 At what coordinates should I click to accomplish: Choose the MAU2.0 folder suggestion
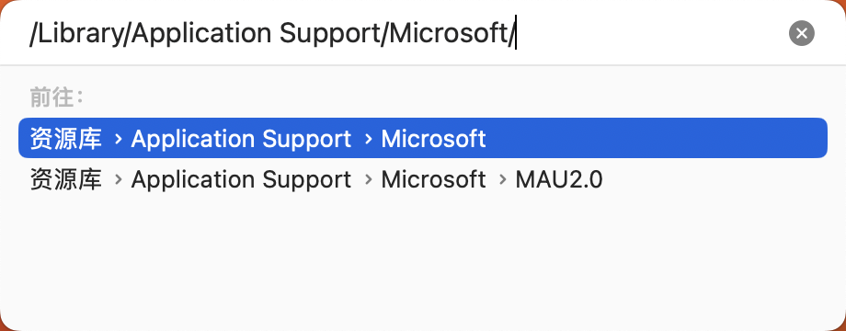click(x=422, y=179)
